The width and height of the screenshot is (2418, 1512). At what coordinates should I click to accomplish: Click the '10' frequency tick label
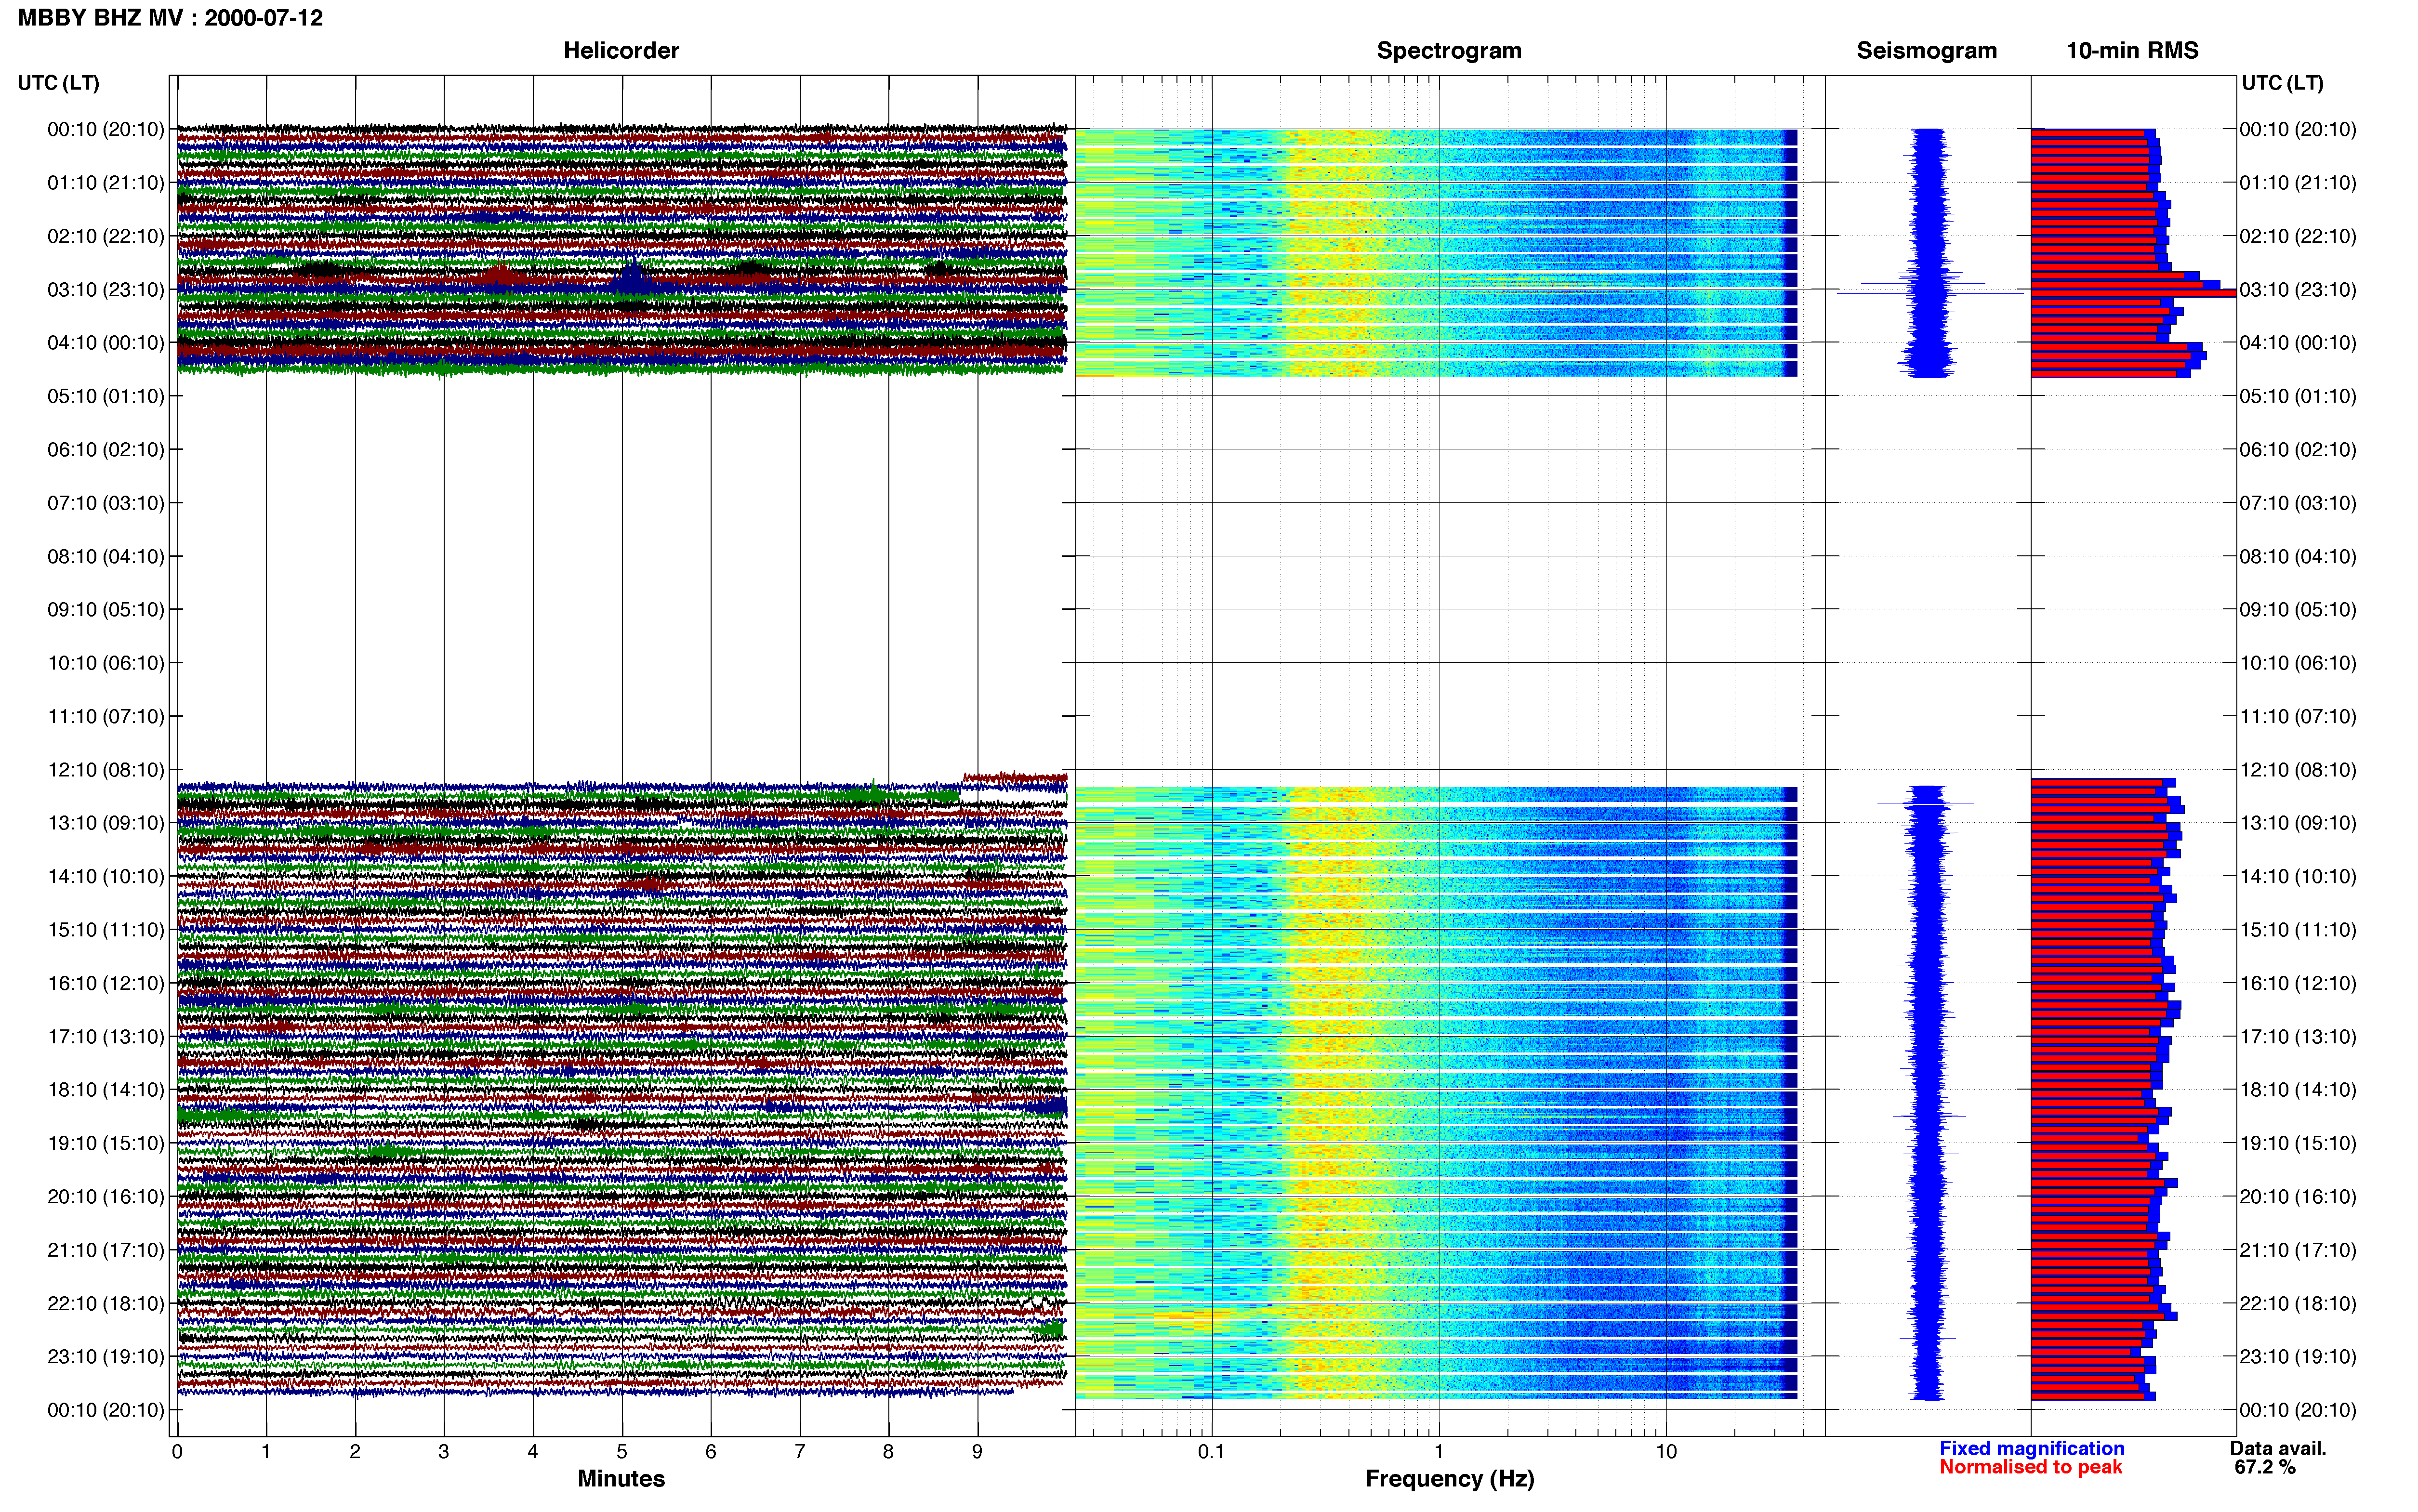1666,1452
